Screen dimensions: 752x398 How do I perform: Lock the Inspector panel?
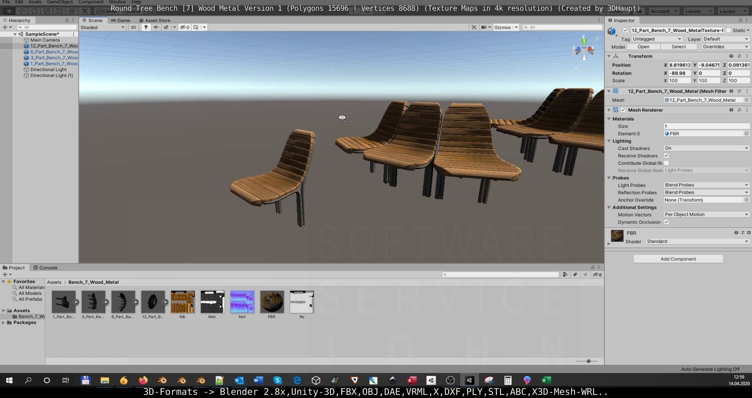[740, 20]
